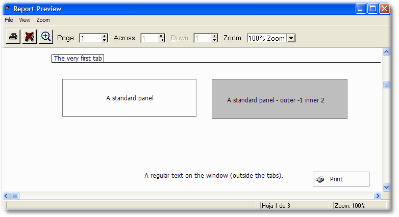Click the gray 'outer -1 inner 2' panel

[280, 99]
